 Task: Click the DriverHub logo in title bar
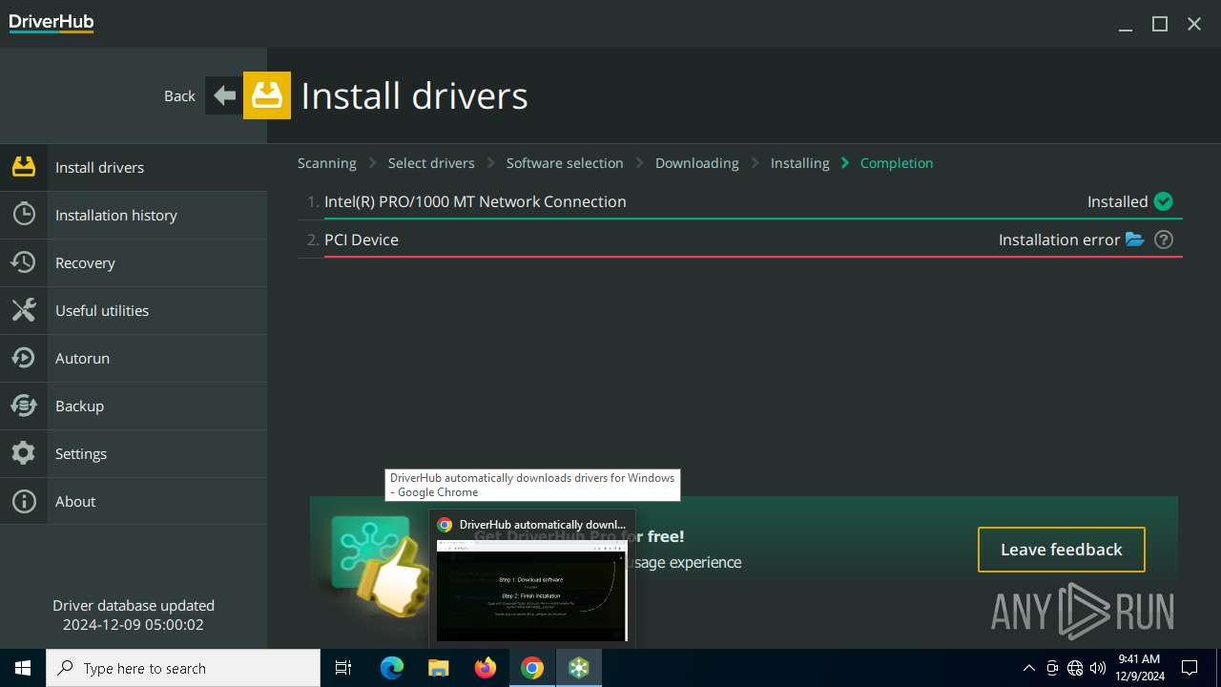click(x=52, y=23)
